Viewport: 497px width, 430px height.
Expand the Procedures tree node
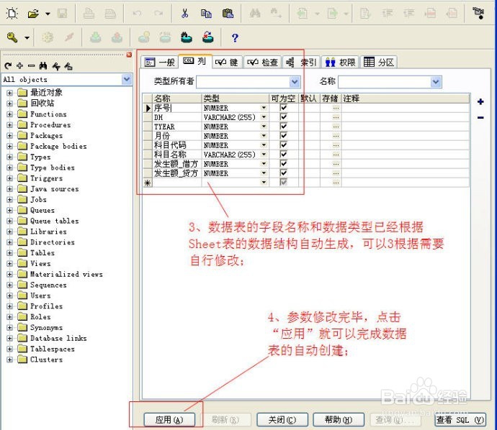10,125
